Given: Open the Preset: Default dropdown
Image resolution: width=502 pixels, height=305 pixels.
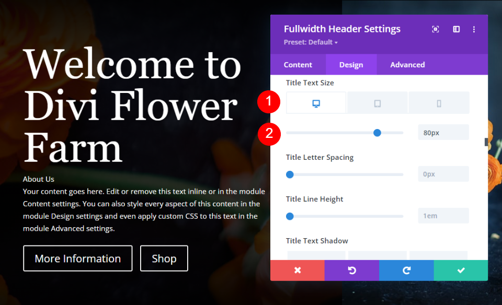Looking at the screenshot, I should click(311, 42).
